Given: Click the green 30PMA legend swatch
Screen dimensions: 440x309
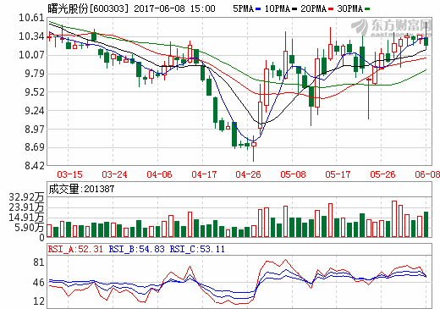Looking at the screenshot, I should pos(367,9).
